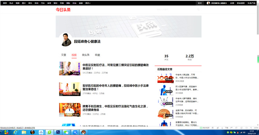
Task: Click the 发文 button in top bar
Action: tap(200, 3)
